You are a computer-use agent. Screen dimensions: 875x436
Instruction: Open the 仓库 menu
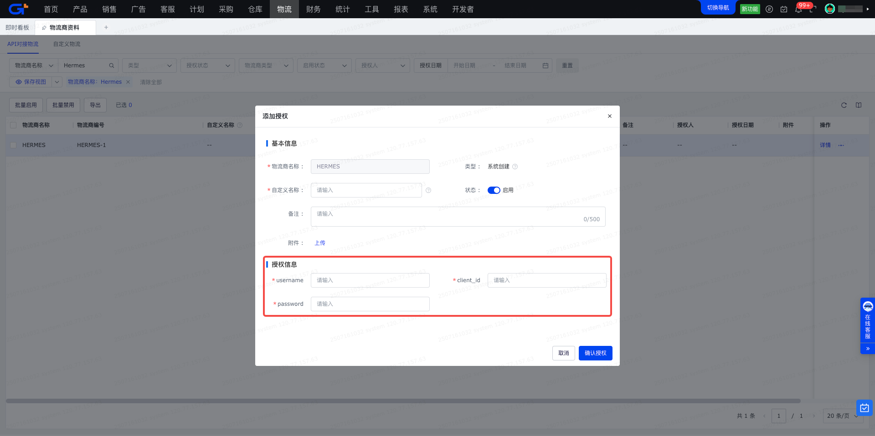coord(255,9)
